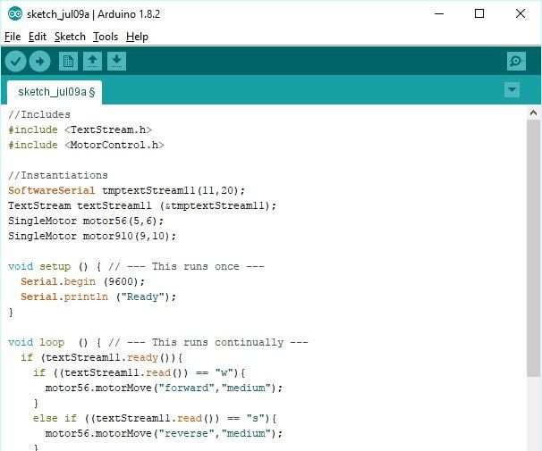Open a sketch using the up-arrow icon
Image resolution: width=542 pixels, height=451 pixels.
pos(92,62)
